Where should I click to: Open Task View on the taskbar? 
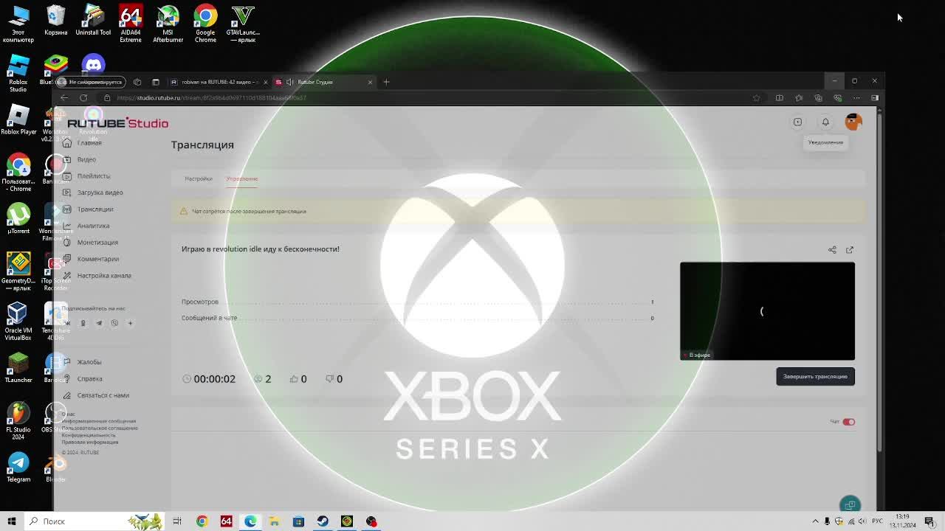click(x=177, y=521)
